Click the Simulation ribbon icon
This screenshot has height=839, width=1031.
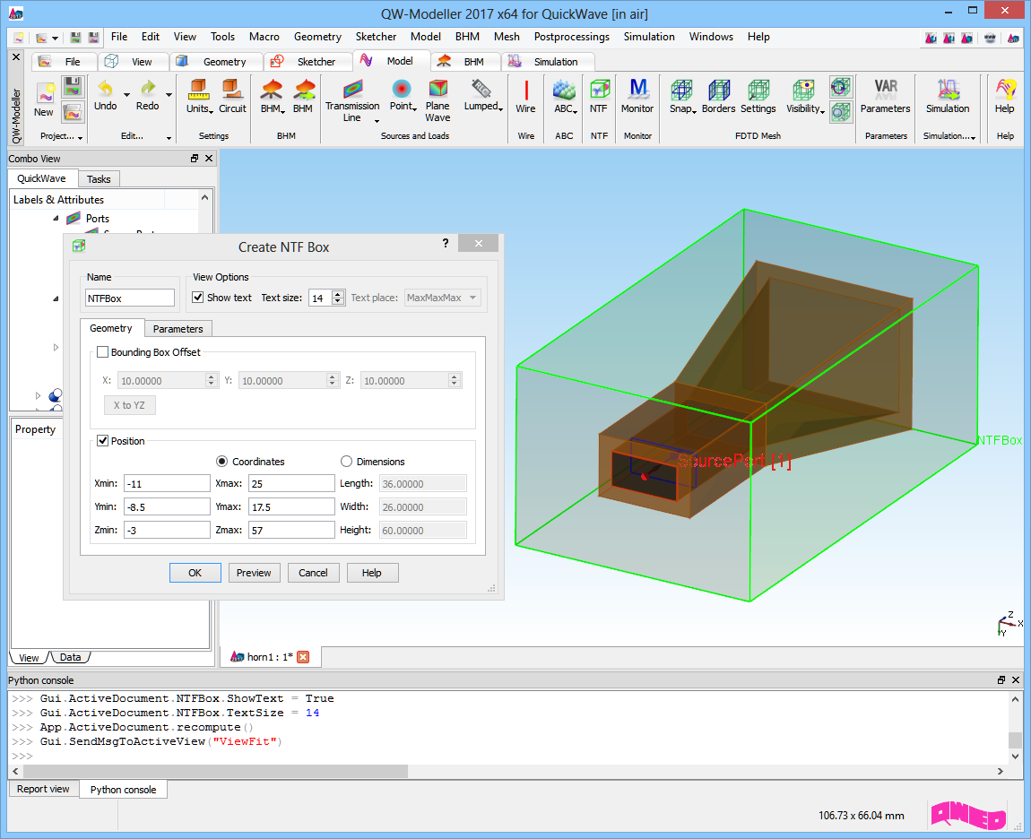click(x=948, y=89)
